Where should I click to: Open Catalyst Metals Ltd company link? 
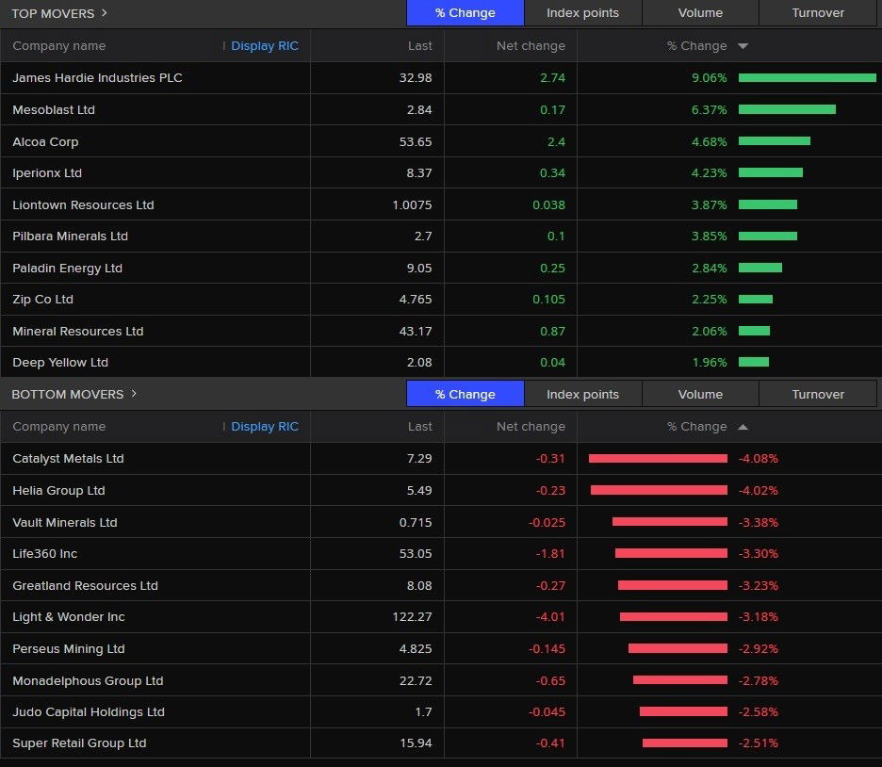coord(68,459)
